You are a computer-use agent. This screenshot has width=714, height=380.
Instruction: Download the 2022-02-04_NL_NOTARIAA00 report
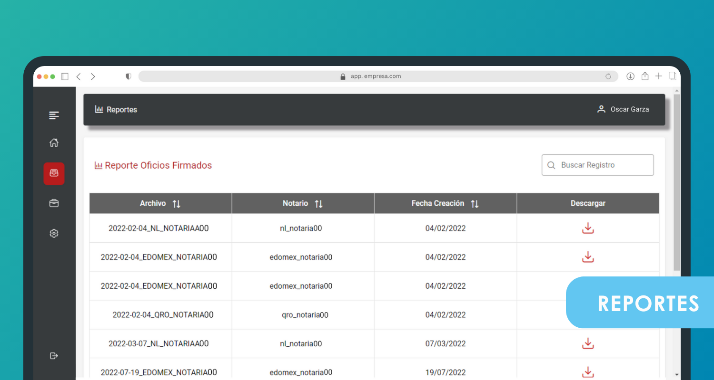coord(588,228)
